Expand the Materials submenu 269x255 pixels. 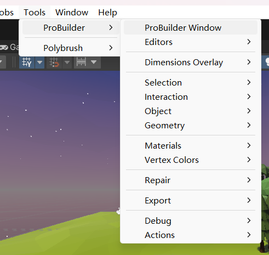(191, 146)
